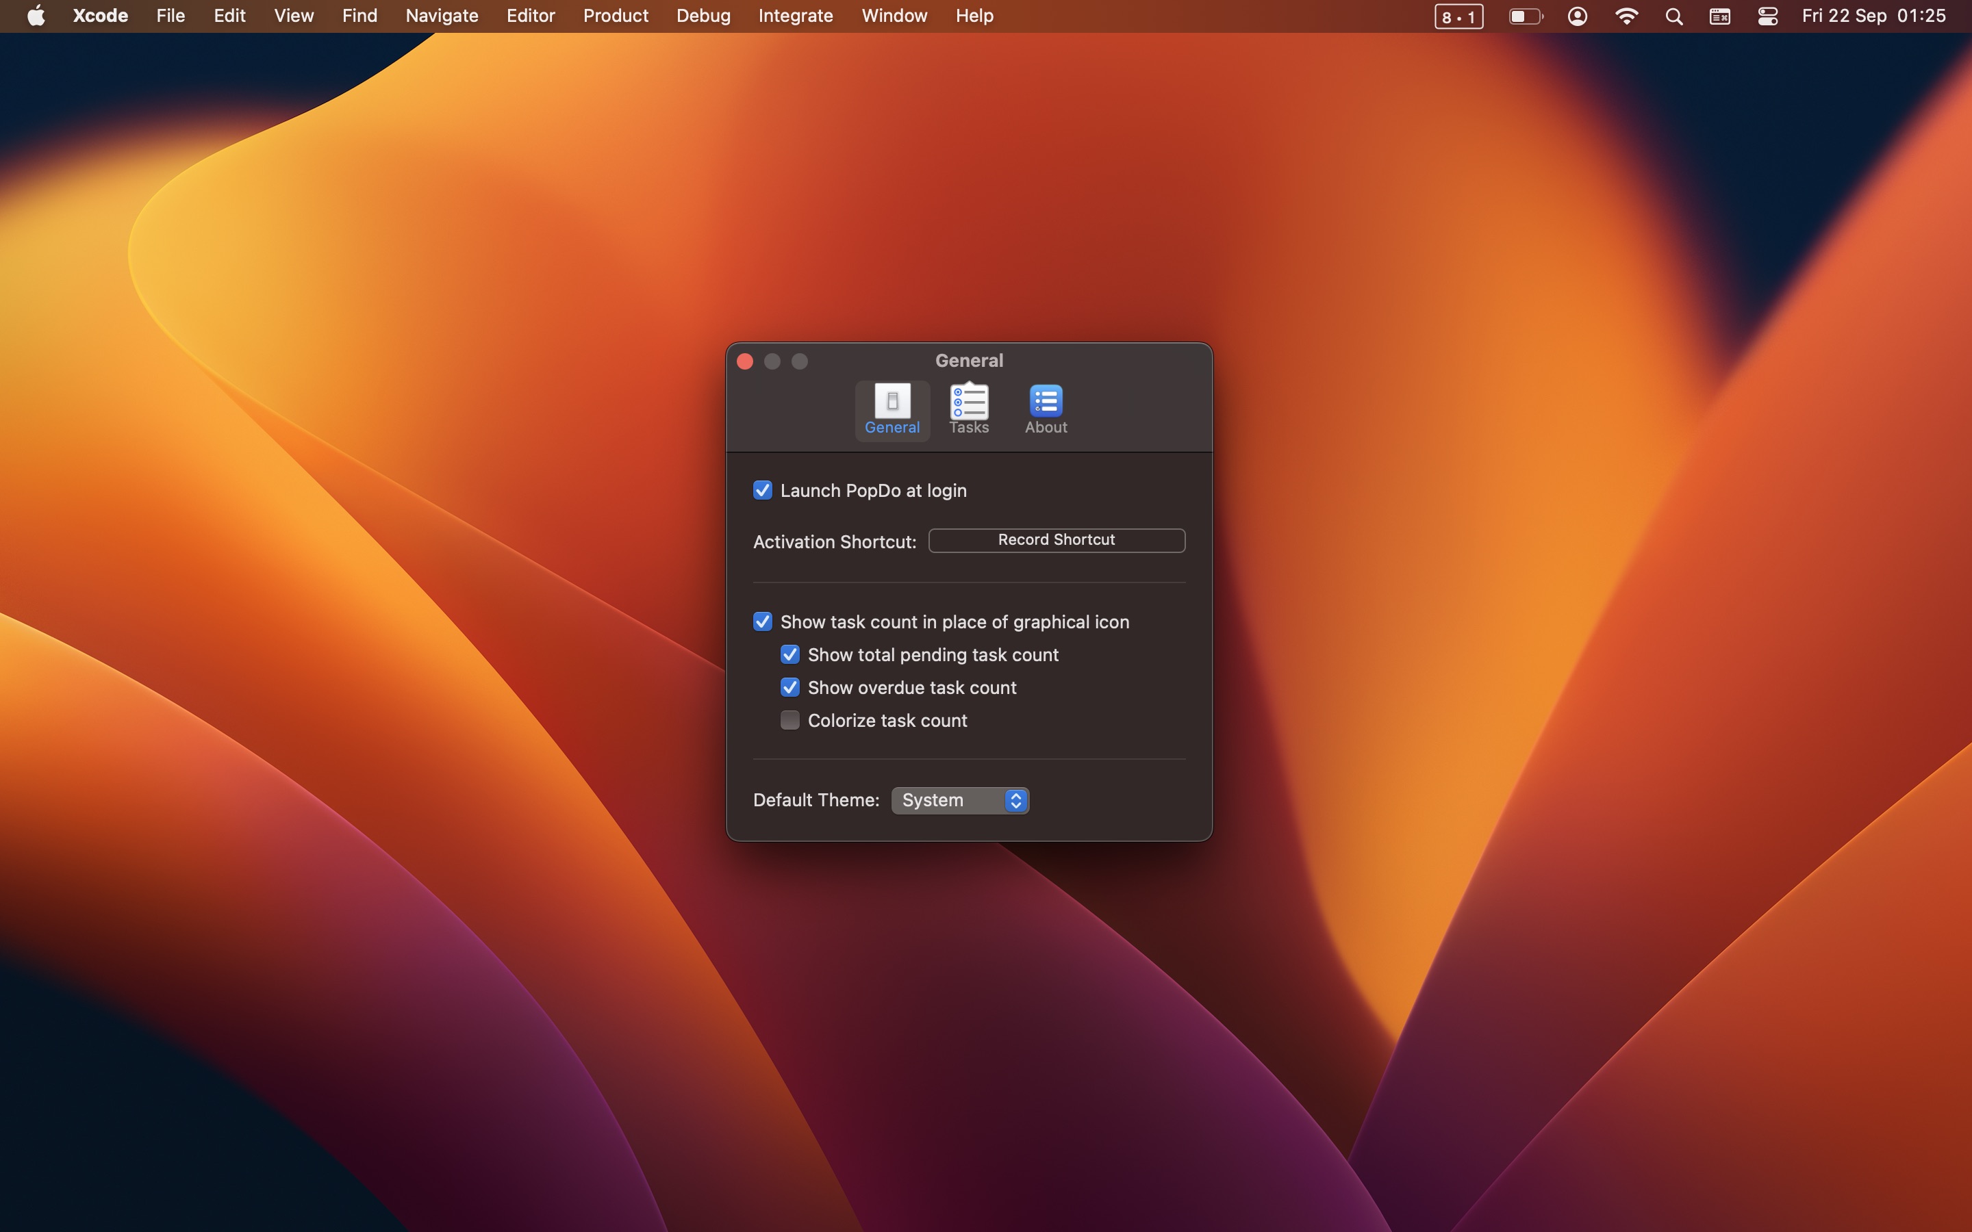Click the account icon in menu bar

1578,16
